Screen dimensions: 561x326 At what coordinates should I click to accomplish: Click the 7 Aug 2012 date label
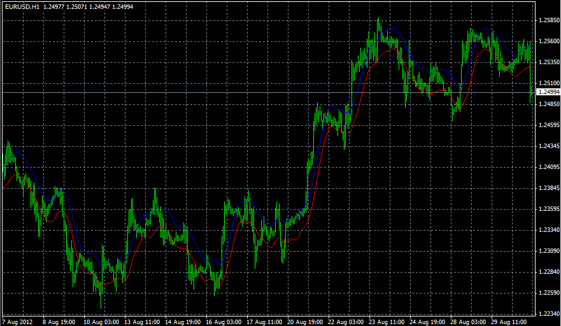coord(18,322)
